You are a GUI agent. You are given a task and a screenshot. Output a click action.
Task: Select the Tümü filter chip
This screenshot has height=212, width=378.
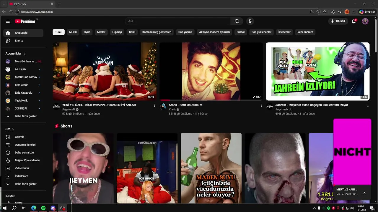coord(59,32)
